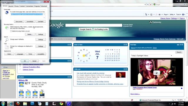Maximize the CNN.com gadget

point(126,69)
